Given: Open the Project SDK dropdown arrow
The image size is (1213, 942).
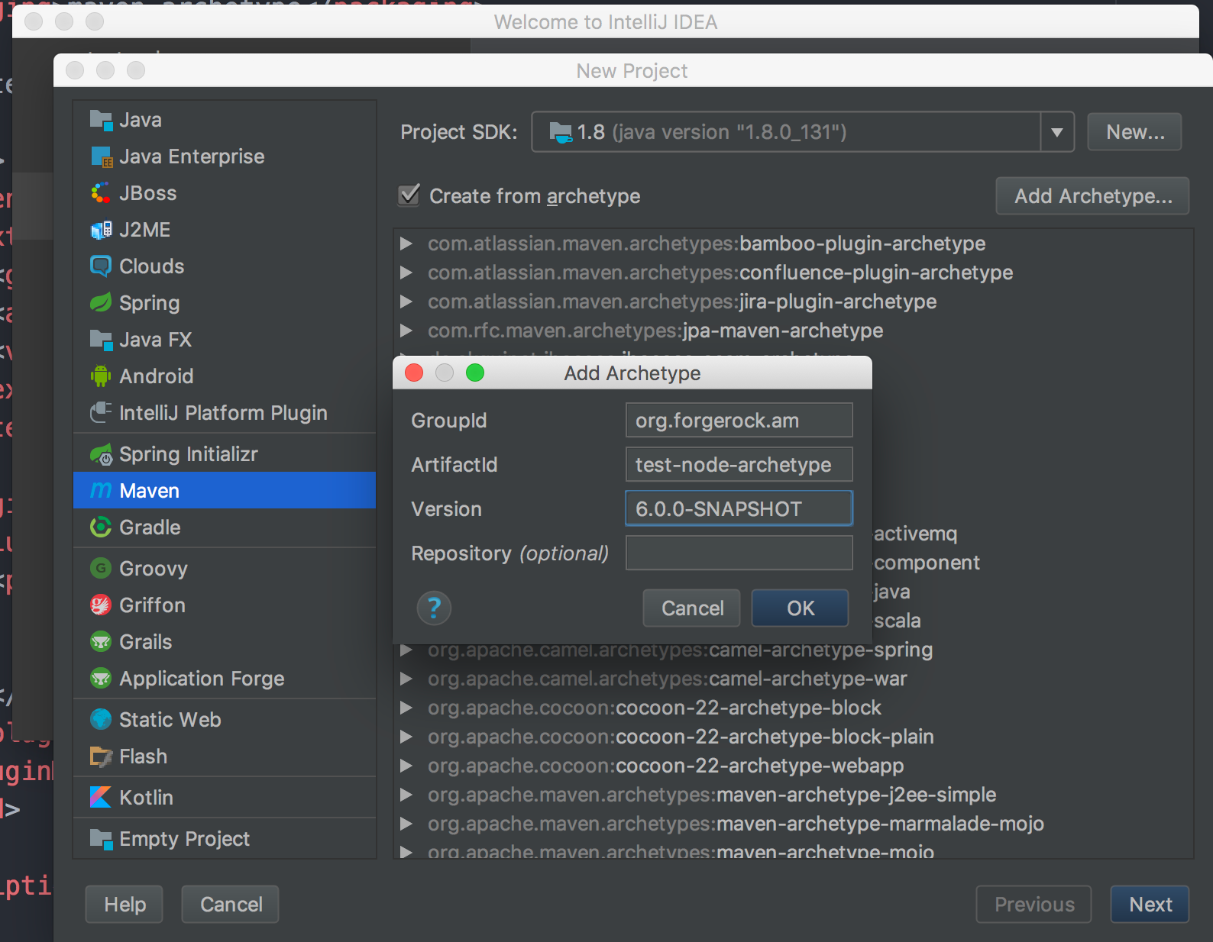Looking at the screenshot, I should 1057,132.
